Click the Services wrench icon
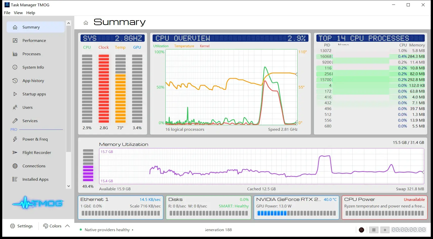 (x=15, y=121)
